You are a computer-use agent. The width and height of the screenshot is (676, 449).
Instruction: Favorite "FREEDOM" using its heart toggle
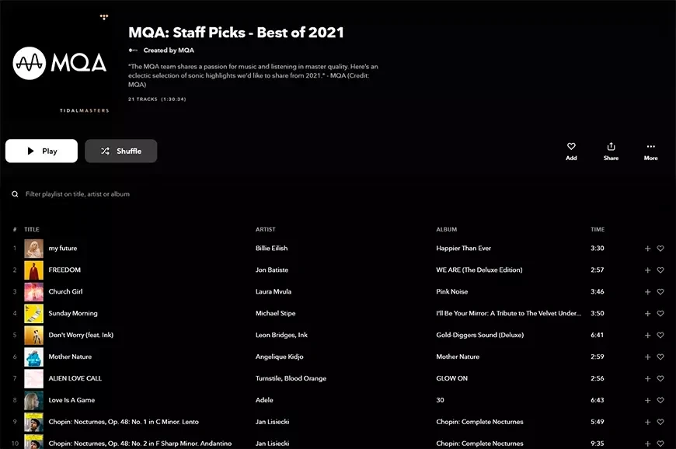[x=660, y=270]
